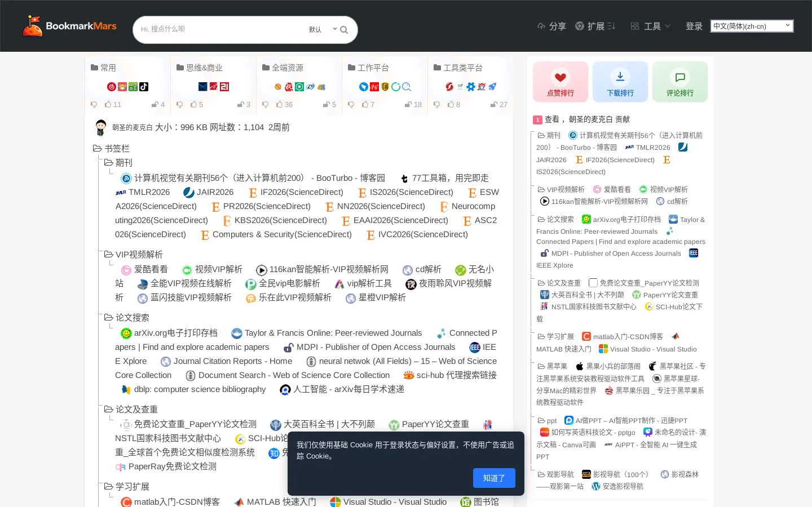Open the 中文(简体) language dropdown
Image resolution: width=812 pixels, height=507 pixels.
752,26
